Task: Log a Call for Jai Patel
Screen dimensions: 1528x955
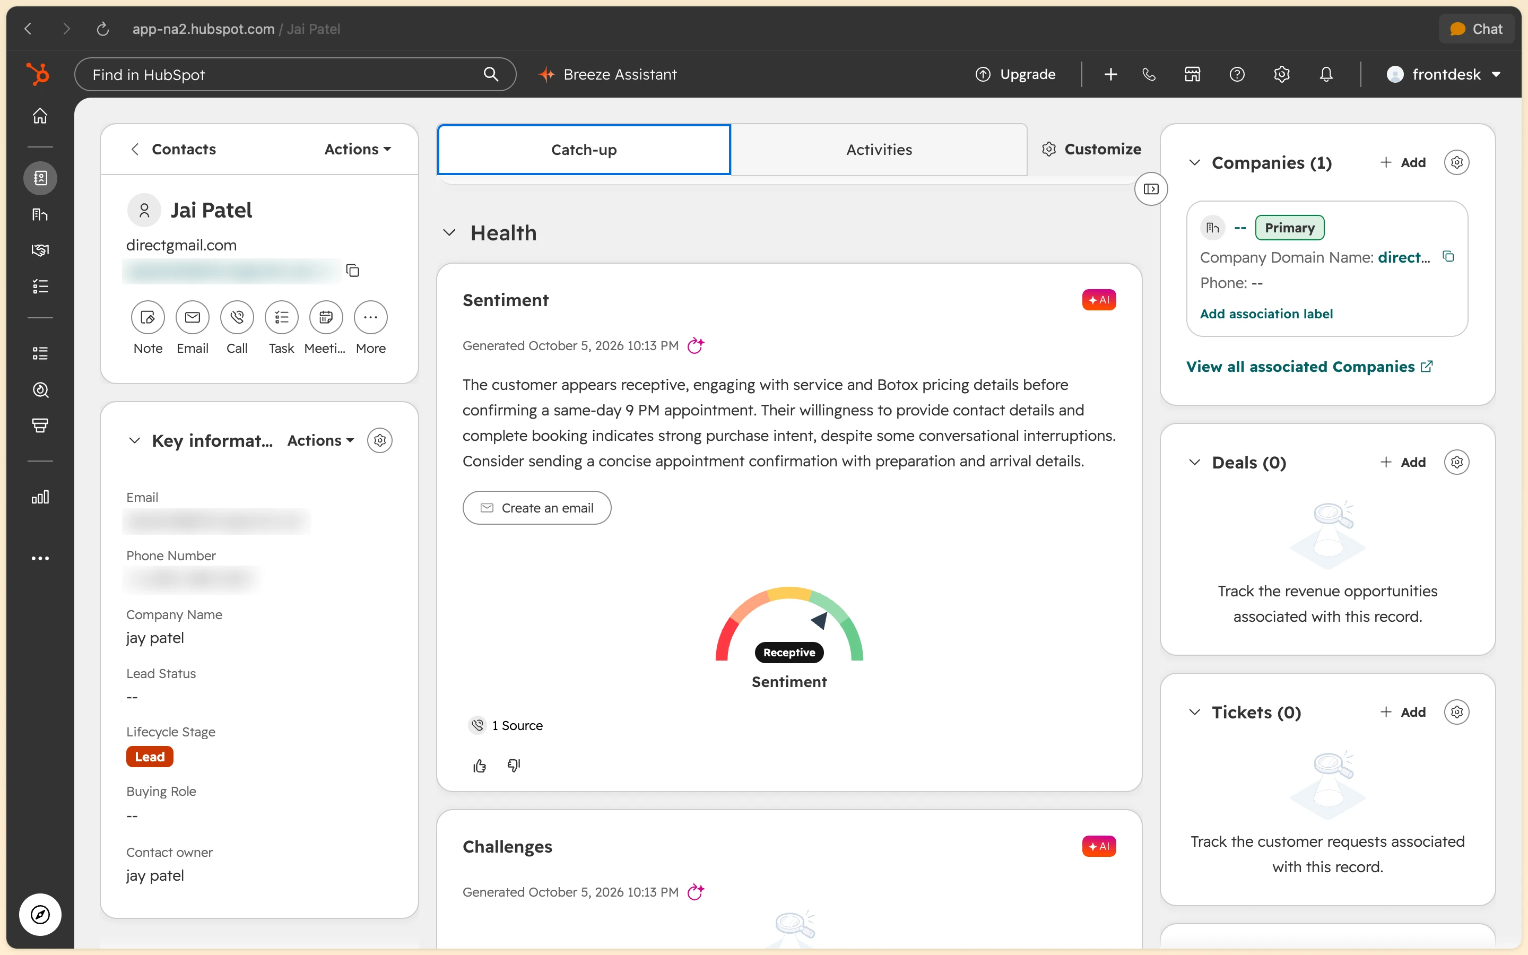Action: click(237, 317)
